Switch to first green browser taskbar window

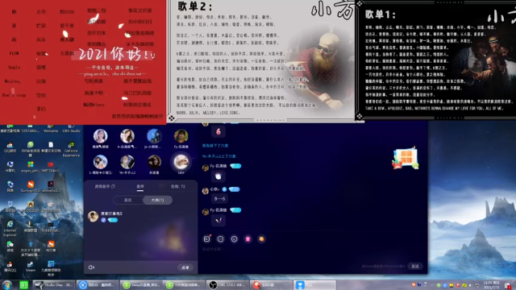coord(141,284)
